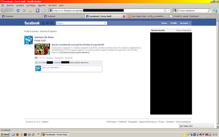This screenshot has height=137, width=219.
Task: Switch to the second Facebook tab
Action: (64, 16)
